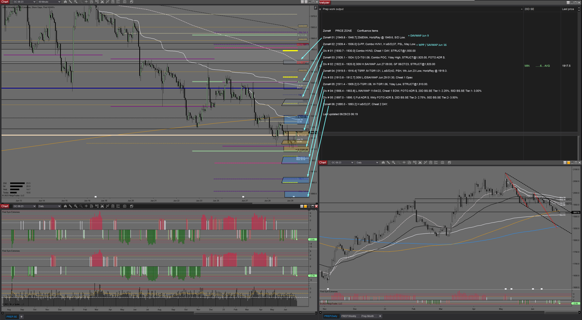Switch to PREP:Daily tab
Viewport: 582px width, 320px height.
(x=331, y=316)
